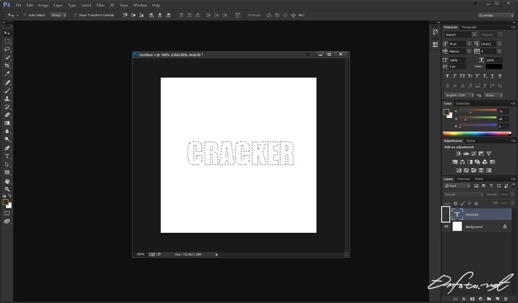The height and width of the screenshot is (303, 518).
Task: Click the toolbar foreground color swatch
Action: click(x=6, y=202)
